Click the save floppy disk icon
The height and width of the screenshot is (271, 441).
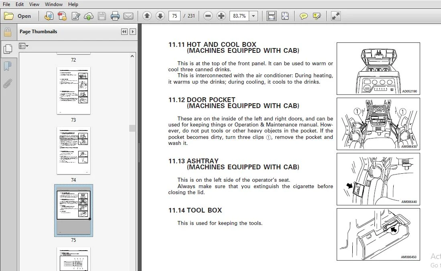(102, 16)
